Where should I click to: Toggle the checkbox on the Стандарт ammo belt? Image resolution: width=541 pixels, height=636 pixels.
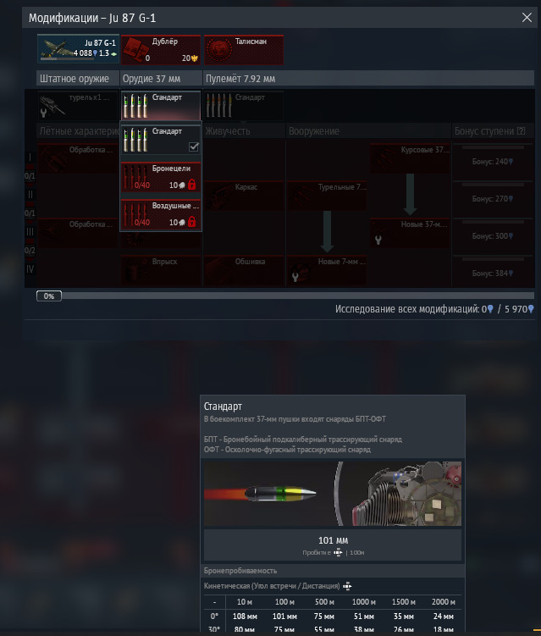click(194, 147)
